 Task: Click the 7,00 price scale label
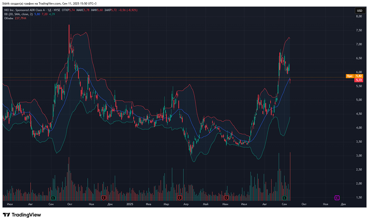pos(359,44)
